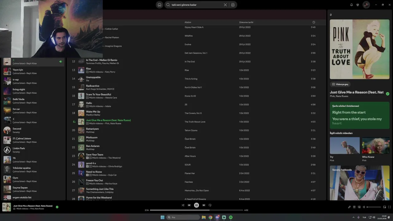
Task: Enter full screen mode
Action: (x=390, y=207)
